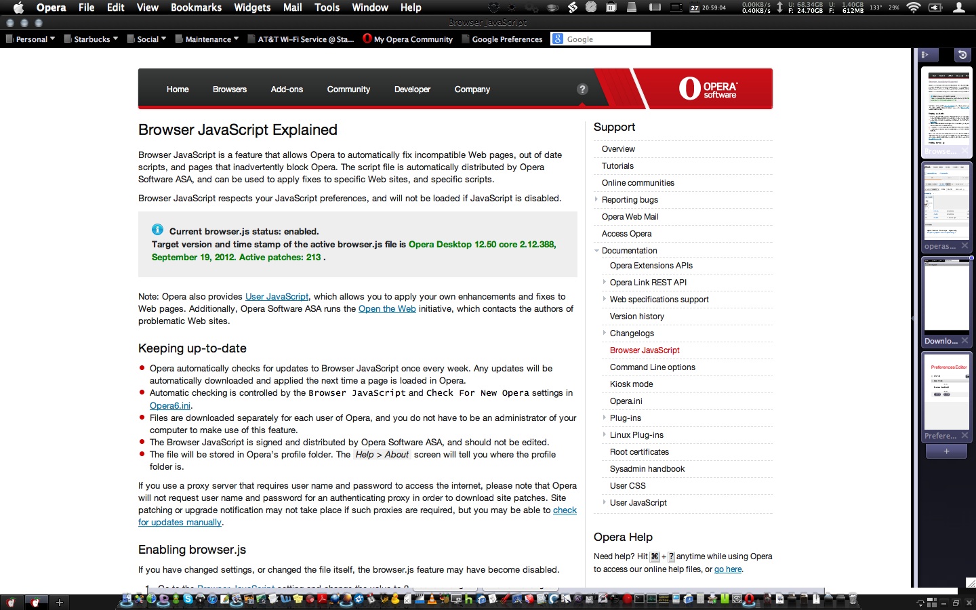Click the network speed arrows icon in the menu bar

(779, 7)
